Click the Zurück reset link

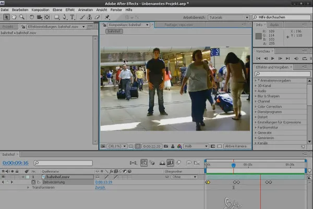click(100, 188)
